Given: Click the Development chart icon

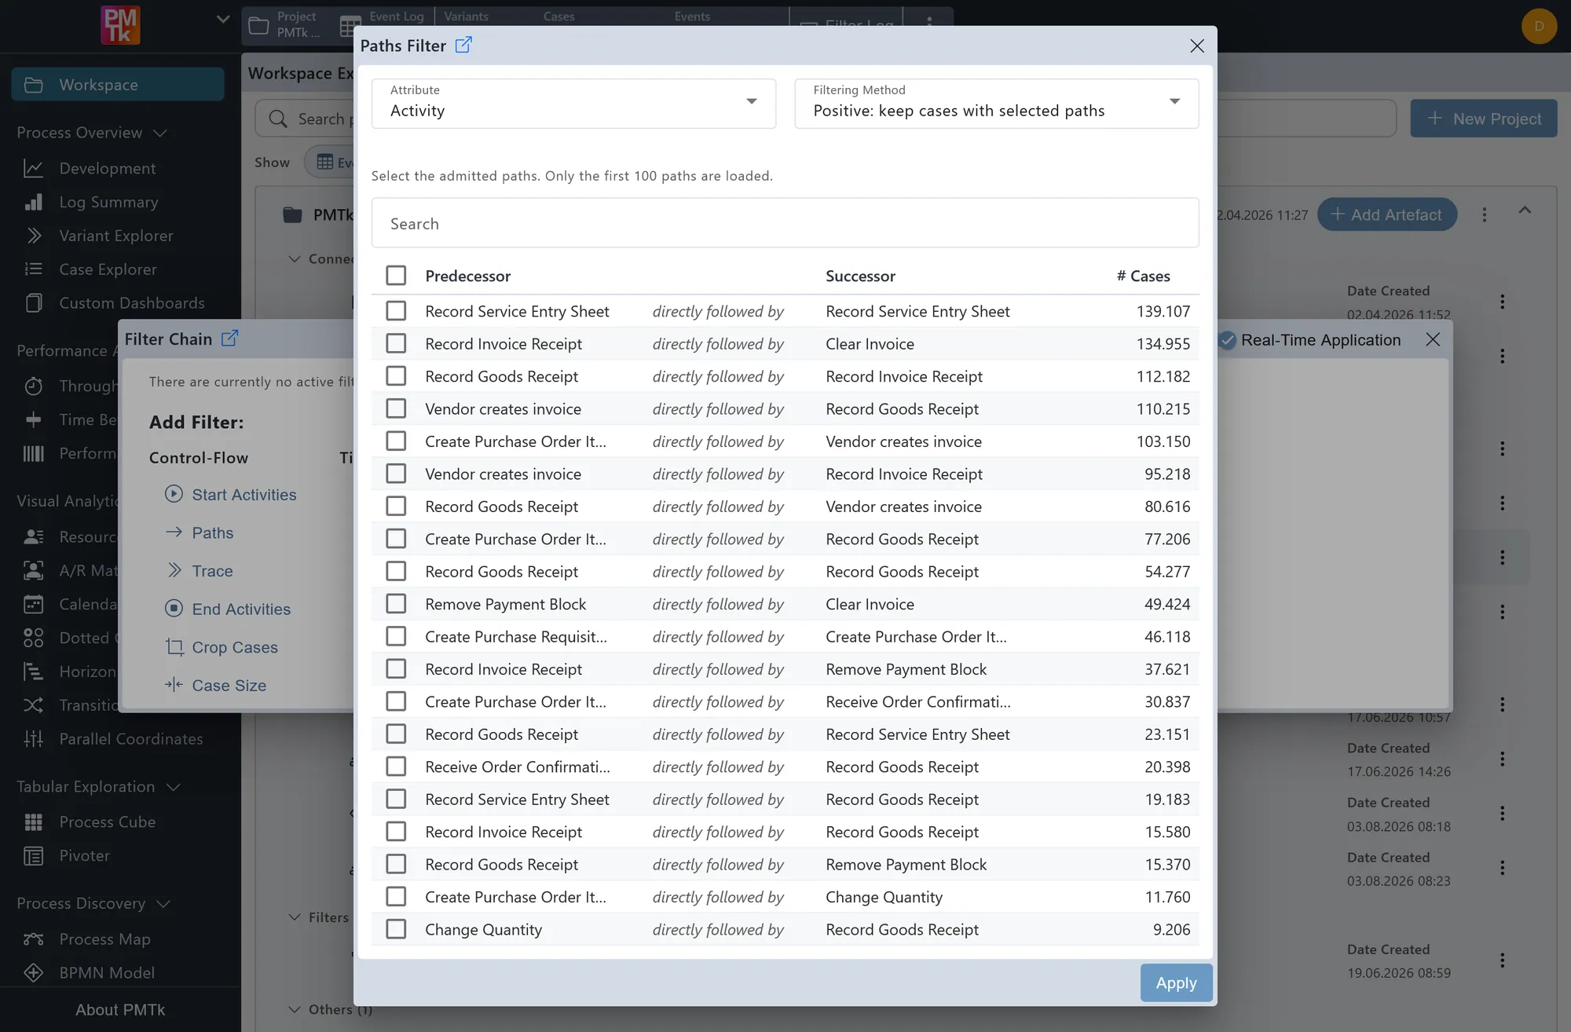Looking at the screenshot, I should [x=33, y=168].
